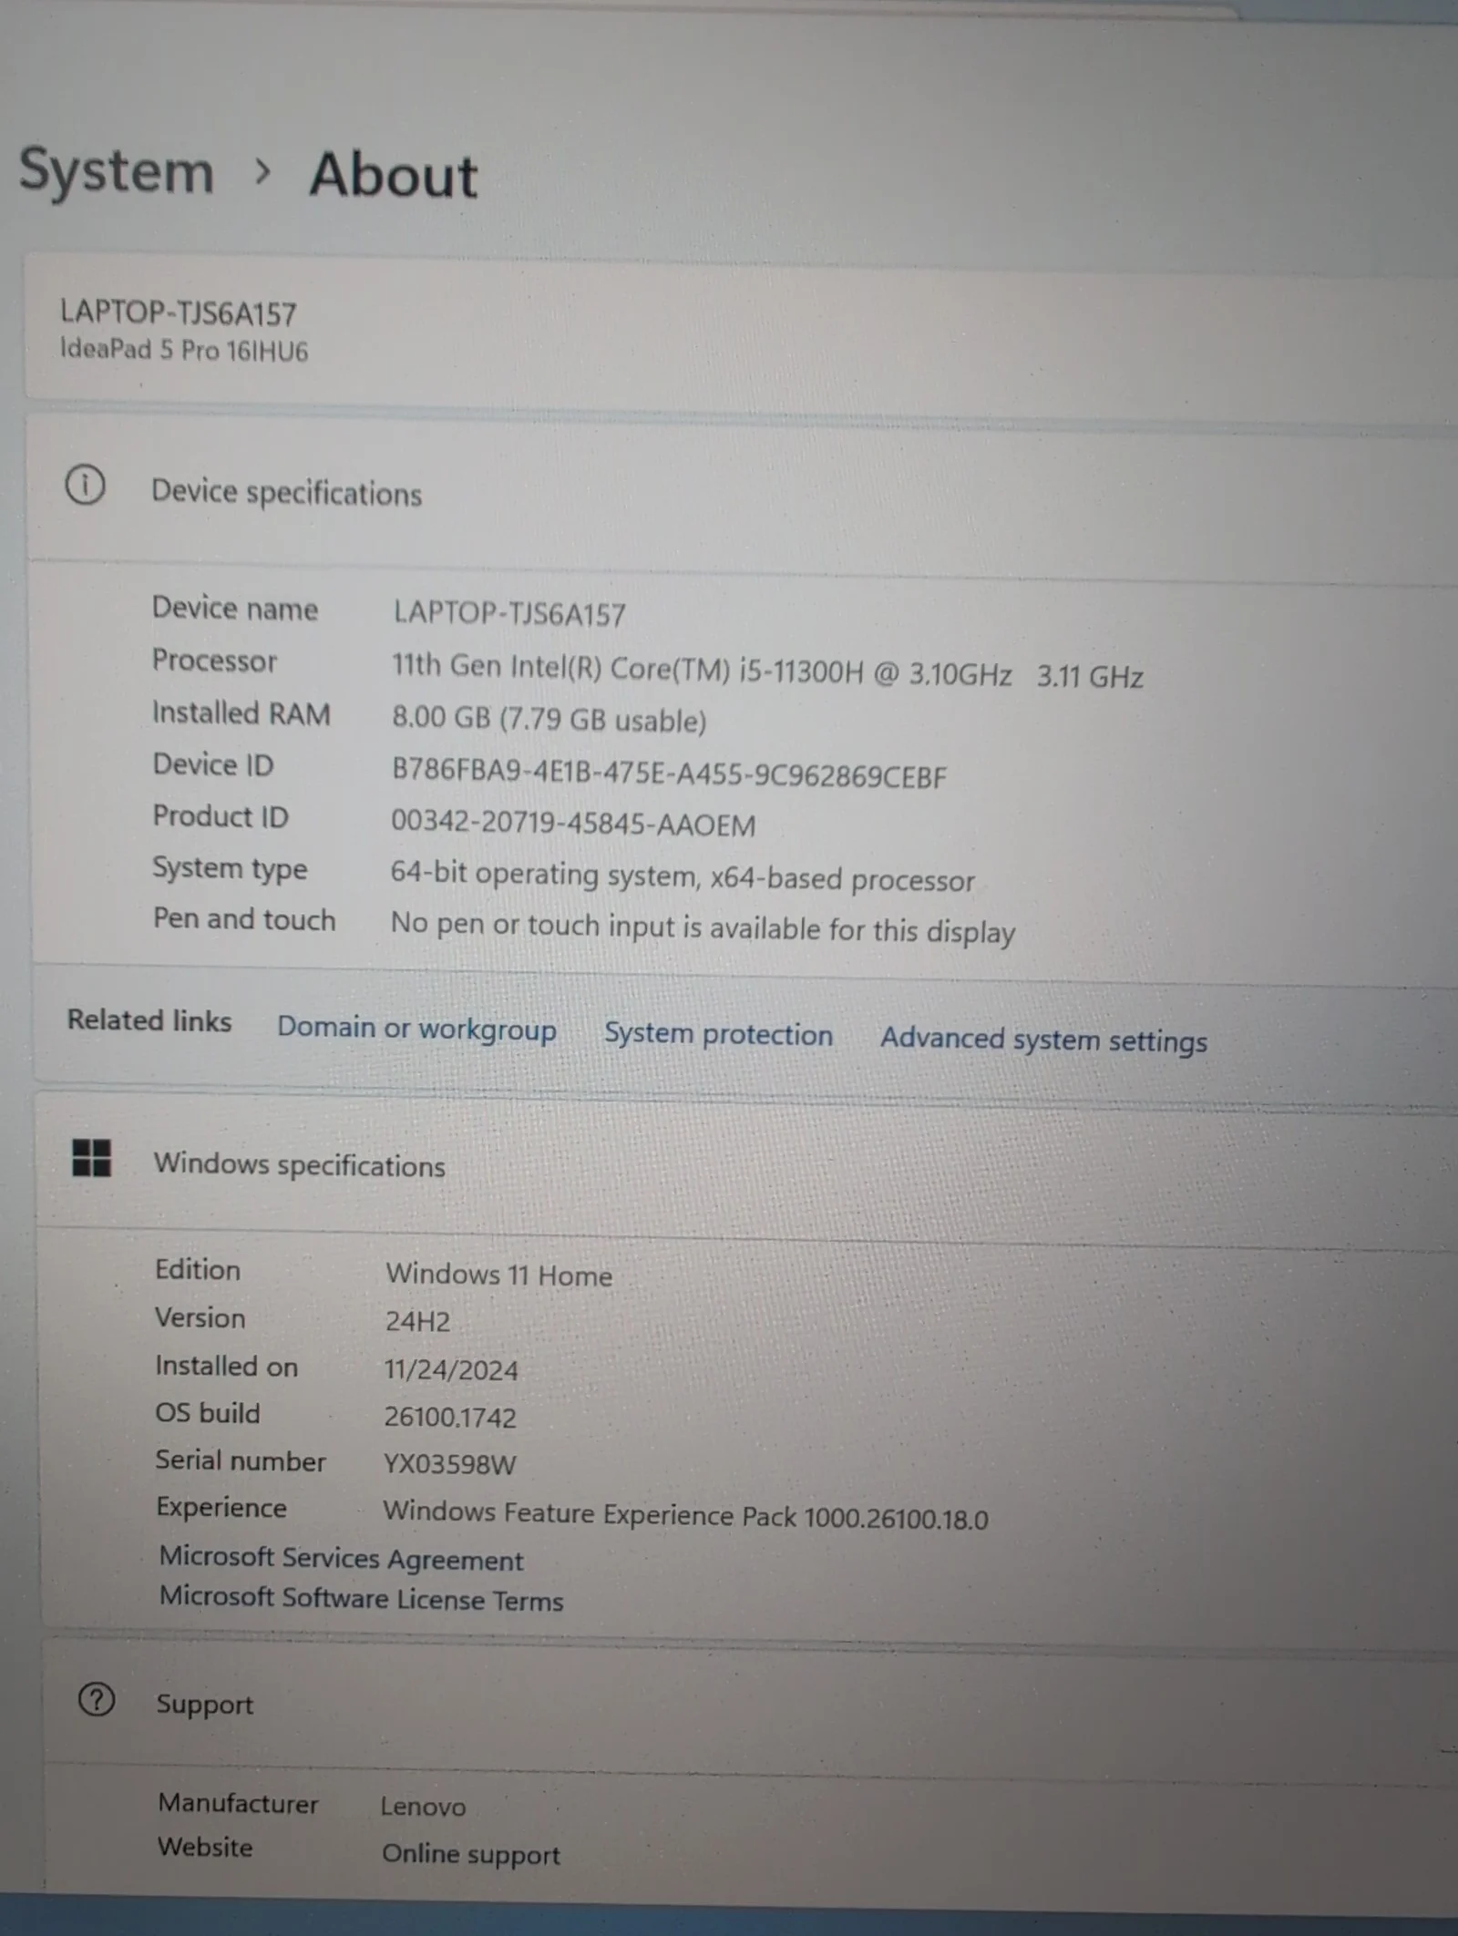This screenshot has width=1458, height=1936.
Task: Select the About page title
Action: 394,174
